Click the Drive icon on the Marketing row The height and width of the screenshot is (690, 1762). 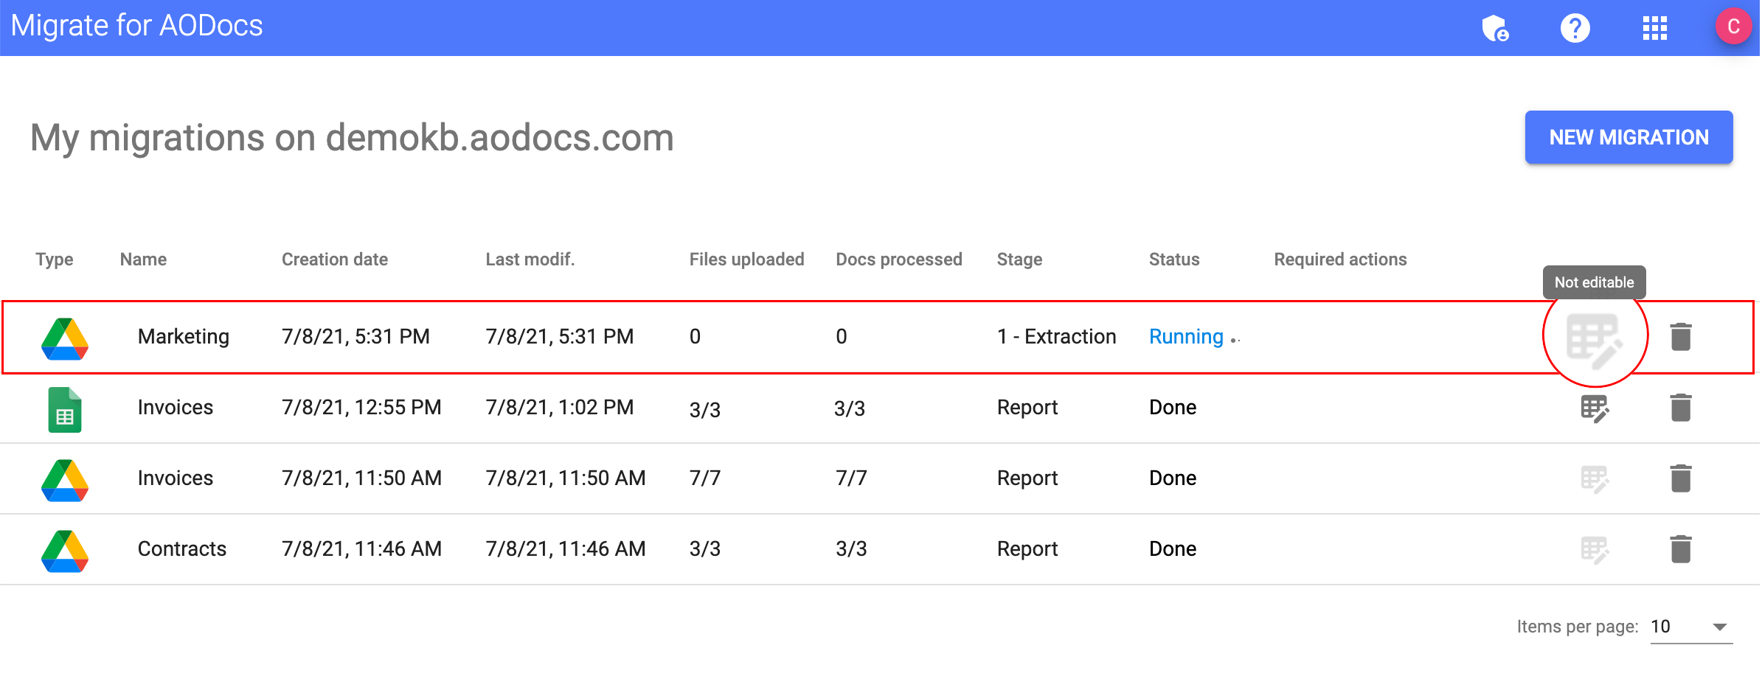65,337
